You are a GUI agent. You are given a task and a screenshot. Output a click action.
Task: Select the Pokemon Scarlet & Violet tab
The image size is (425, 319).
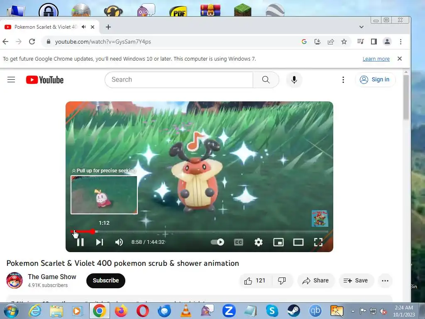(46, 27)
